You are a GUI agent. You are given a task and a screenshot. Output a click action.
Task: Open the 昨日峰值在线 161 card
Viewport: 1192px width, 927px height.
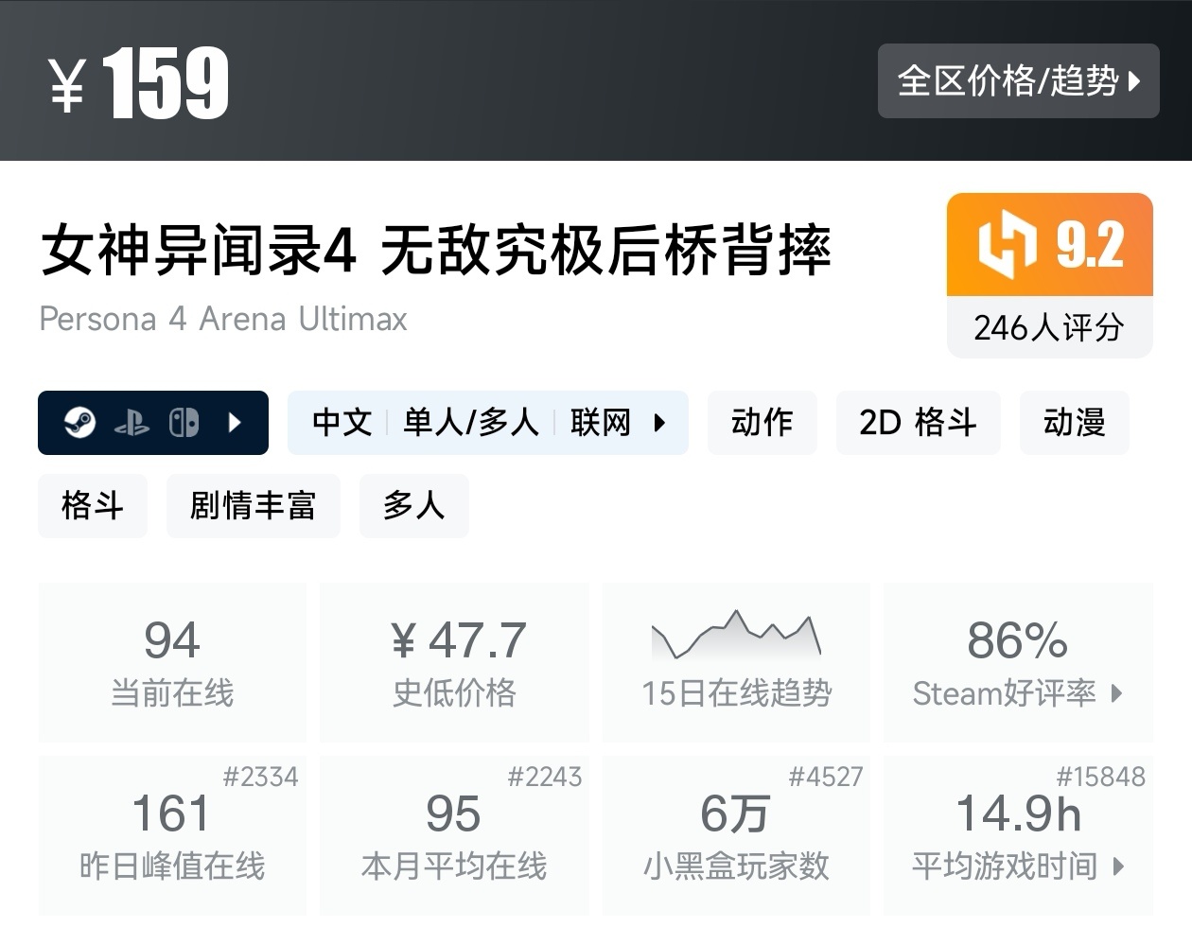click(172, 835)
